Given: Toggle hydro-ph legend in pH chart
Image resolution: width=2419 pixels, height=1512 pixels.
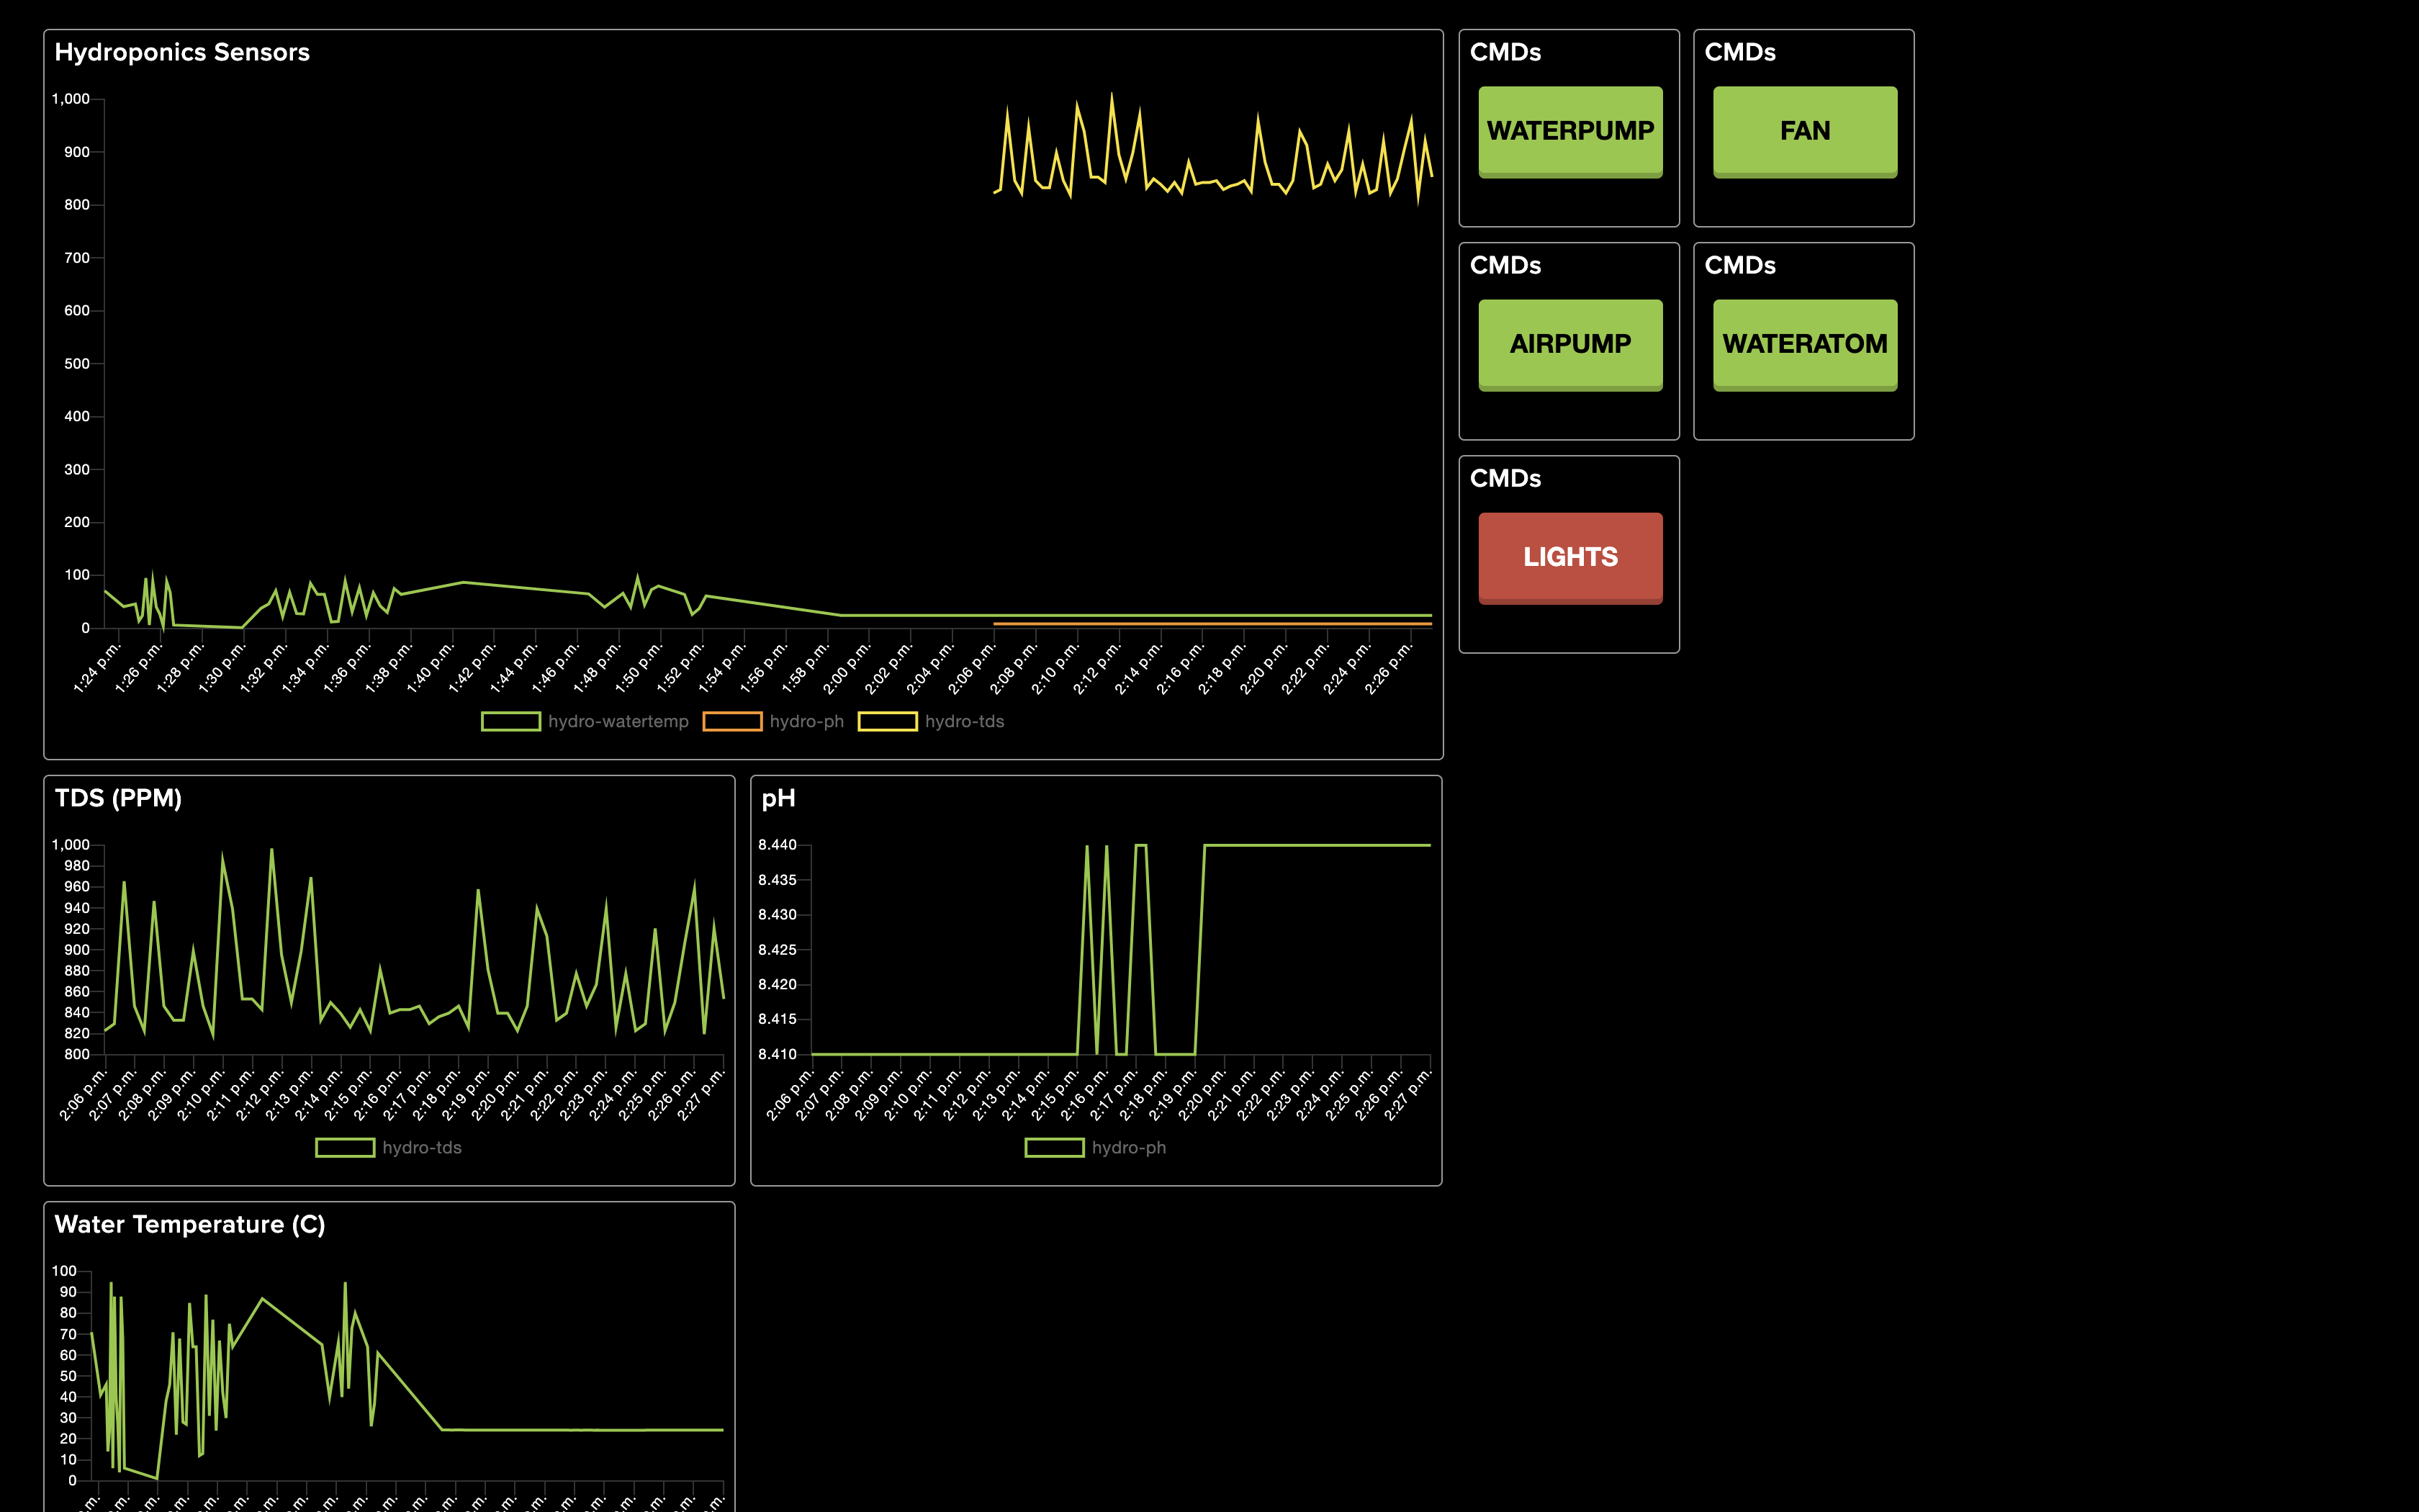Looking at the screenshot, I should pyautogui.click(x=1096, y=1147).
